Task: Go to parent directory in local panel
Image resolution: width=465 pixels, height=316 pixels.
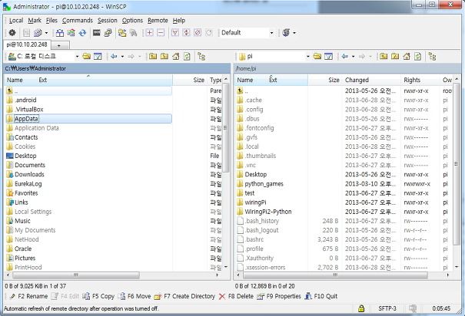Action: (153, 56)
